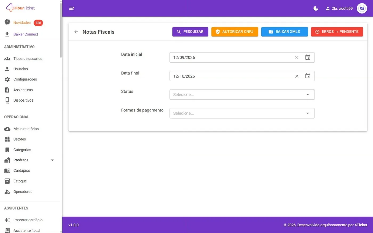Open Configuracoes in the sidebar
The width and height of the screenshot is (373, 233).
[x=25, y=79]
